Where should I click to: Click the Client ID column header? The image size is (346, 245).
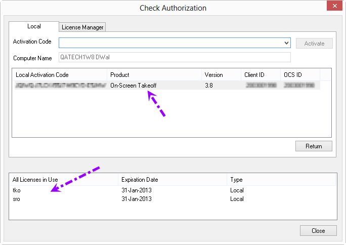261,75
